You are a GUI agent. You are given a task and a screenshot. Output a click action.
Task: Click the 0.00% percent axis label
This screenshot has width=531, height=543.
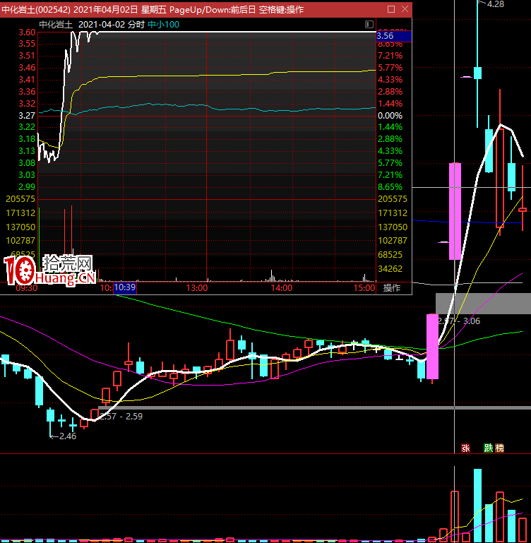(x=390, y=115)
